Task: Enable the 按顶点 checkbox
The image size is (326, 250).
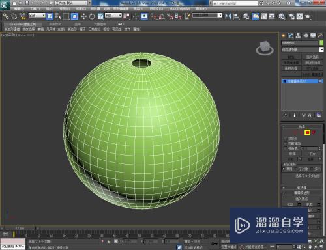Action: coord(286,138)
